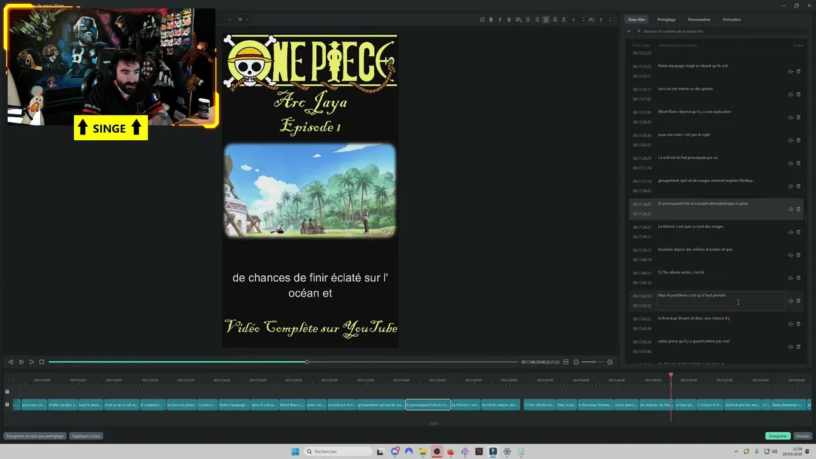Click the subtitle list scrollbar
This screenshot has width=816, height=459.
806,219
